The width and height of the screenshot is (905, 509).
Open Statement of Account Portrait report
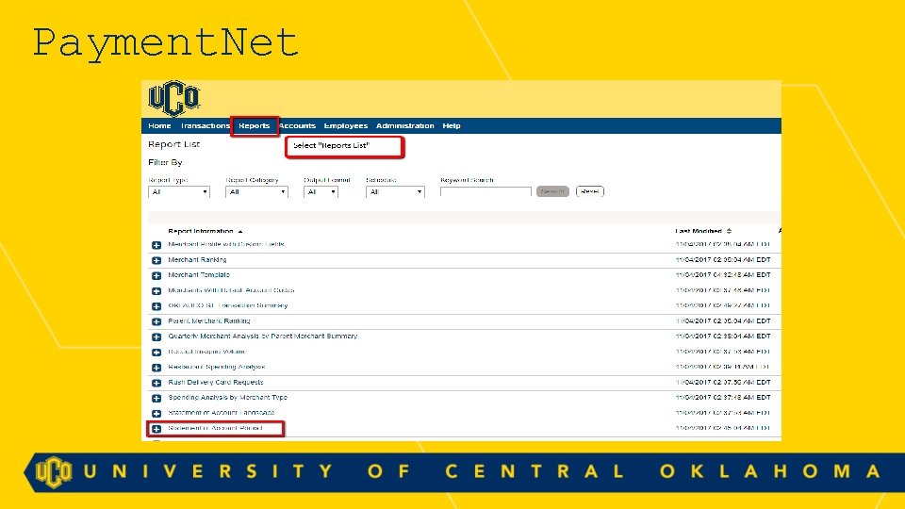pos(215,428)
